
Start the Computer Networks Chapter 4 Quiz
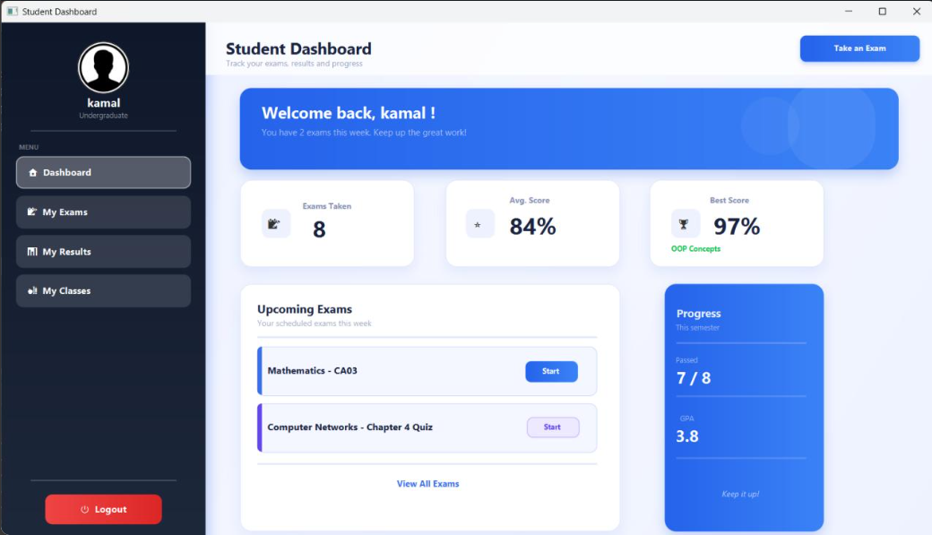(x=553, y=427)
